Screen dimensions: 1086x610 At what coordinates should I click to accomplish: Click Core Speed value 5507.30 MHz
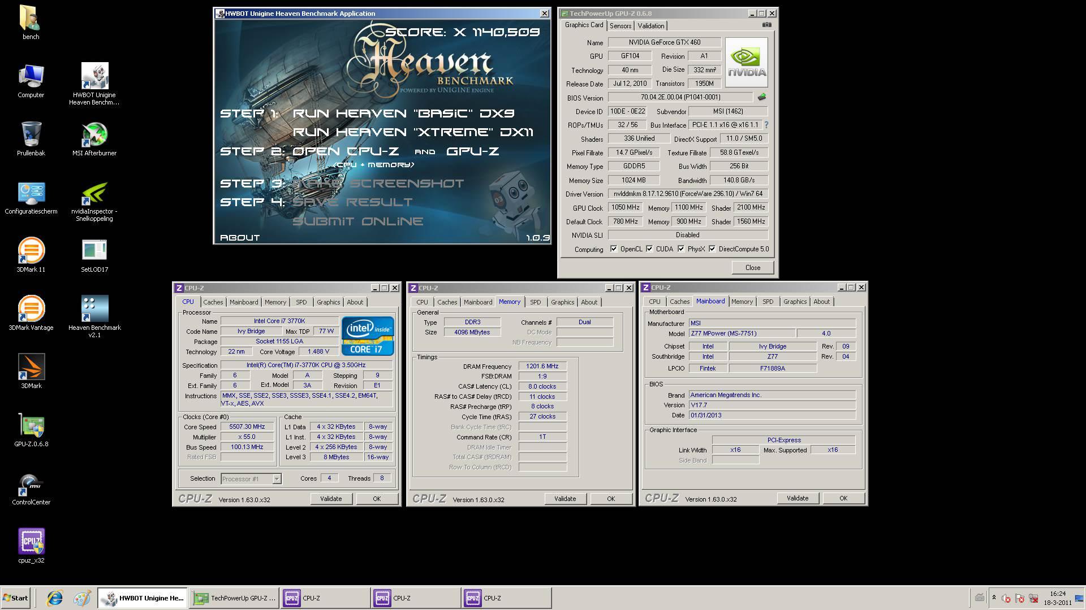(x=247, y=427)
